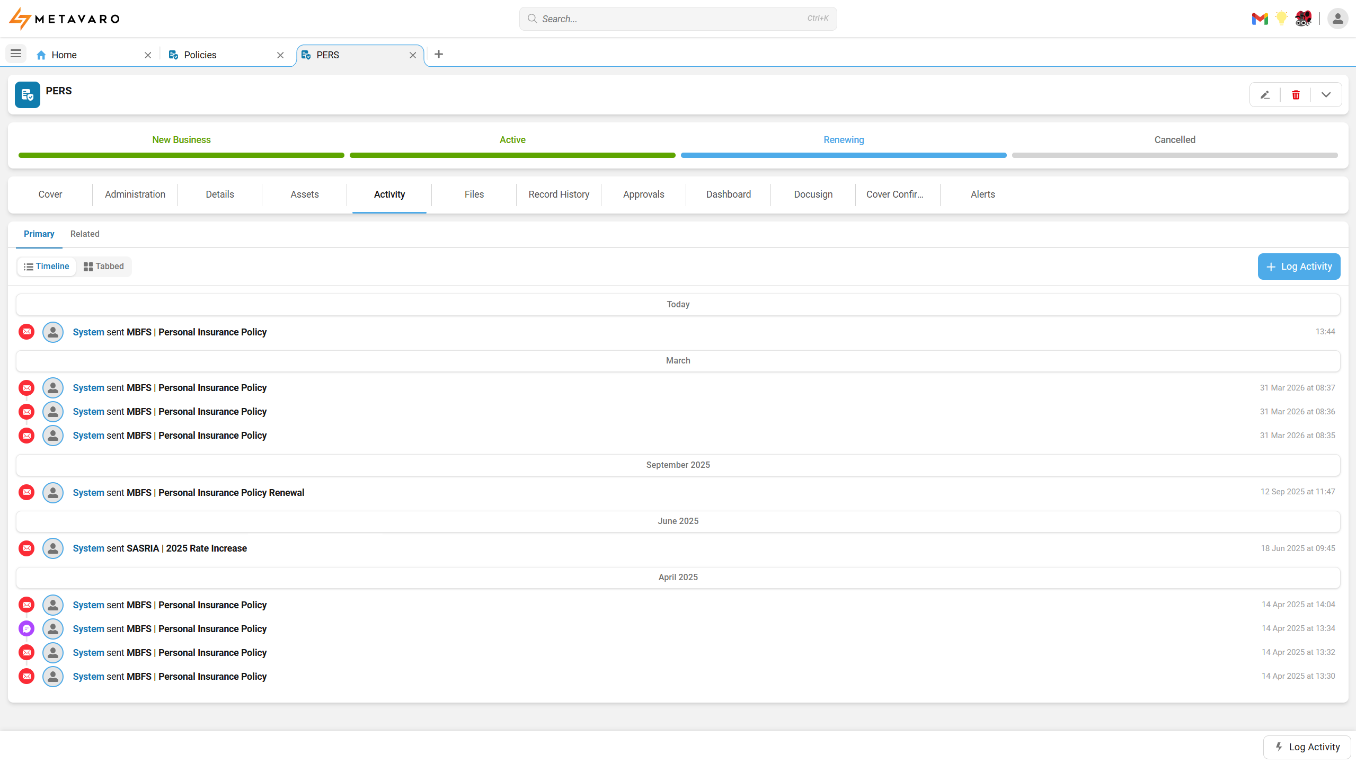The width and height of the screenshot is (1356, 763).
Task: Click 'Personal Insurance Policy Renewal' entry text
Action: pyautogui.click(x=231, y=493)
